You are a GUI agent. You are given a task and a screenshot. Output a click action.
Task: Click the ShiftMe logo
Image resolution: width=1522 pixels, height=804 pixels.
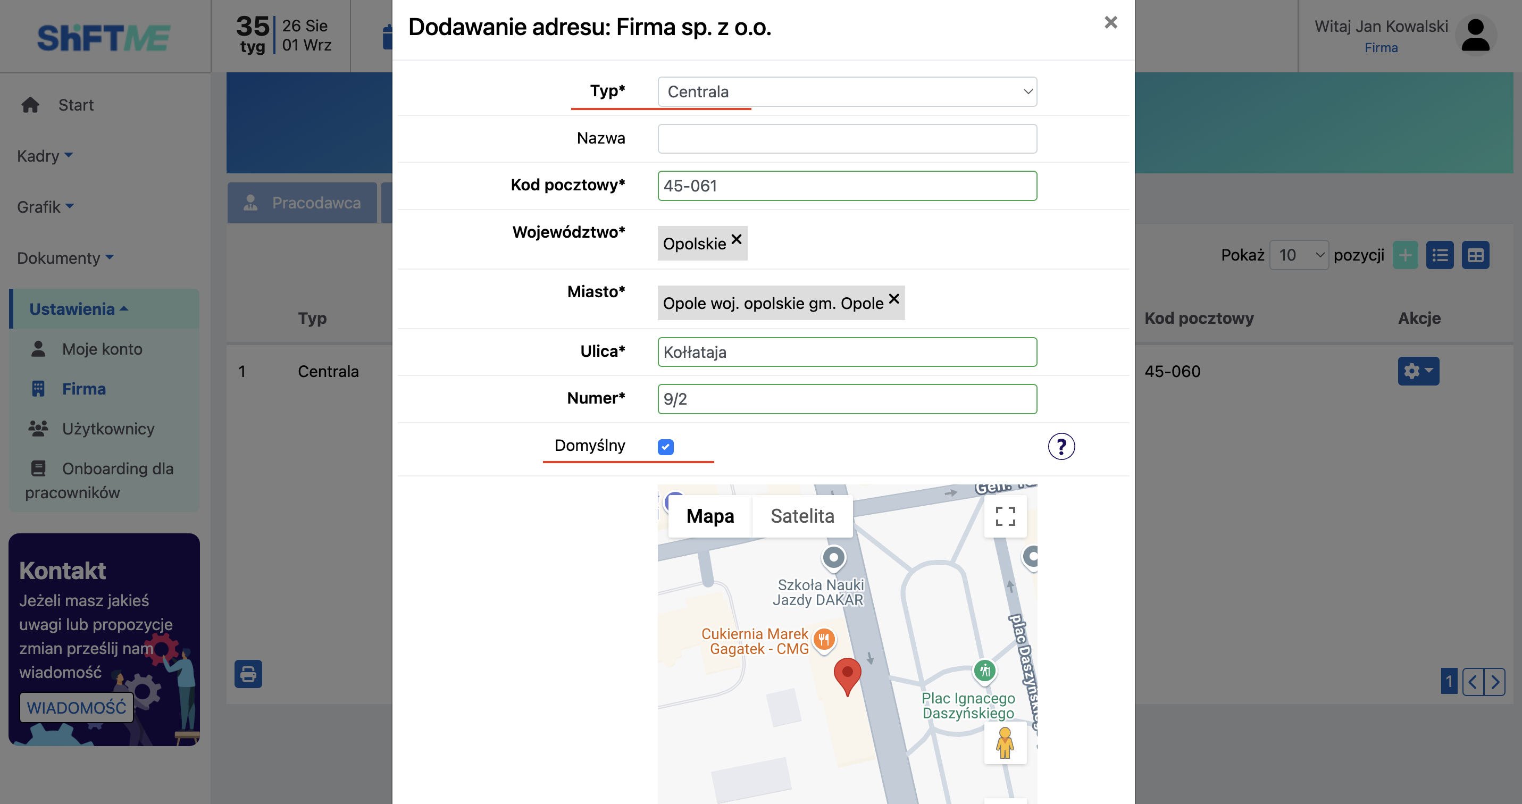(103, 37)
